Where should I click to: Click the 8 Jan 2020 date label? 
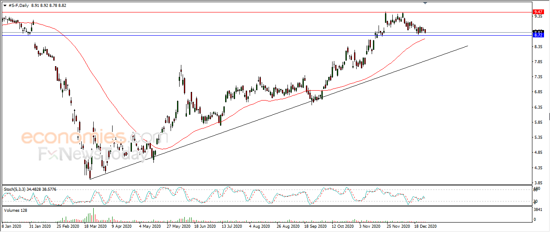tap(12, 226)
